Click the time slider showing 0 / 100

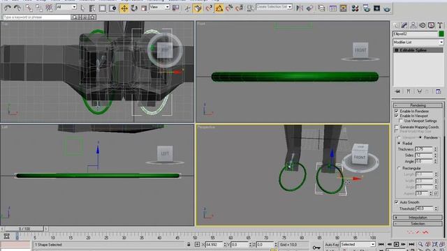[24, 229]
